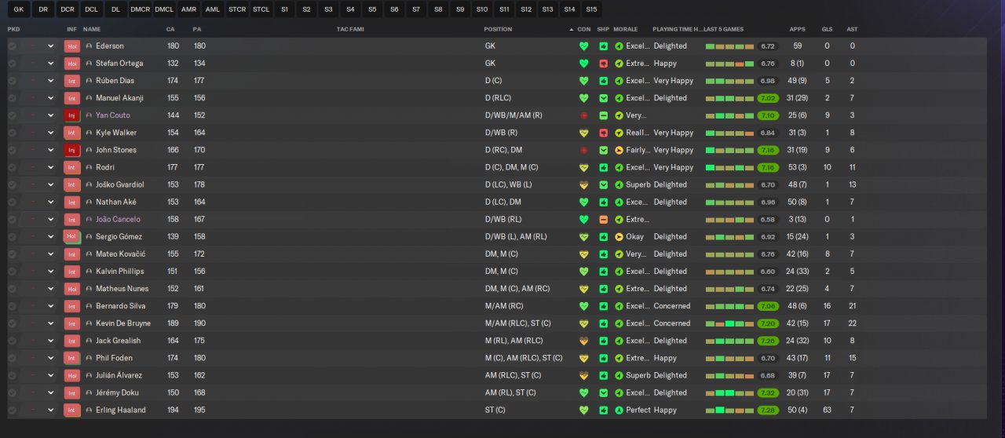Click Rodri's yellow condition heart icon

(x=583, y=167)
